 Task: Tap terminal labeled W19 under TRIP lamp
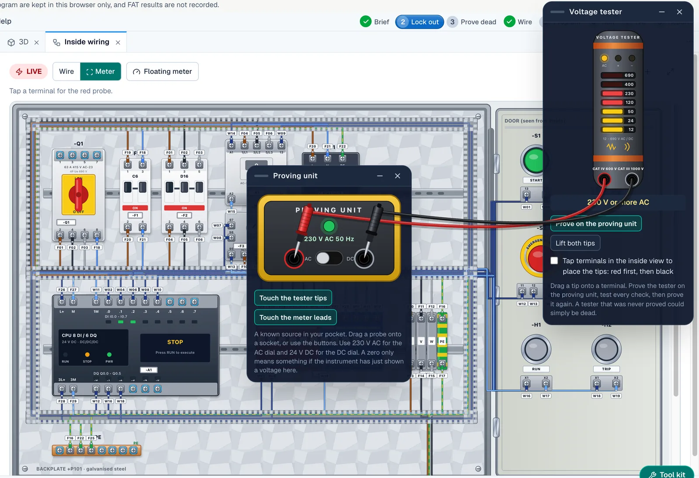point(616,384)
